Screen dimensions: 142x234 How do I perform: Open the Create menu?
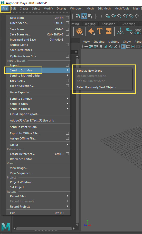pos(24,8)
